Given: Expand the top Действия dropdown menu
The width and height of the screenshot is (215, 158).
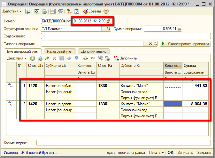Looking at the screenshot, I should coord(12,11).
